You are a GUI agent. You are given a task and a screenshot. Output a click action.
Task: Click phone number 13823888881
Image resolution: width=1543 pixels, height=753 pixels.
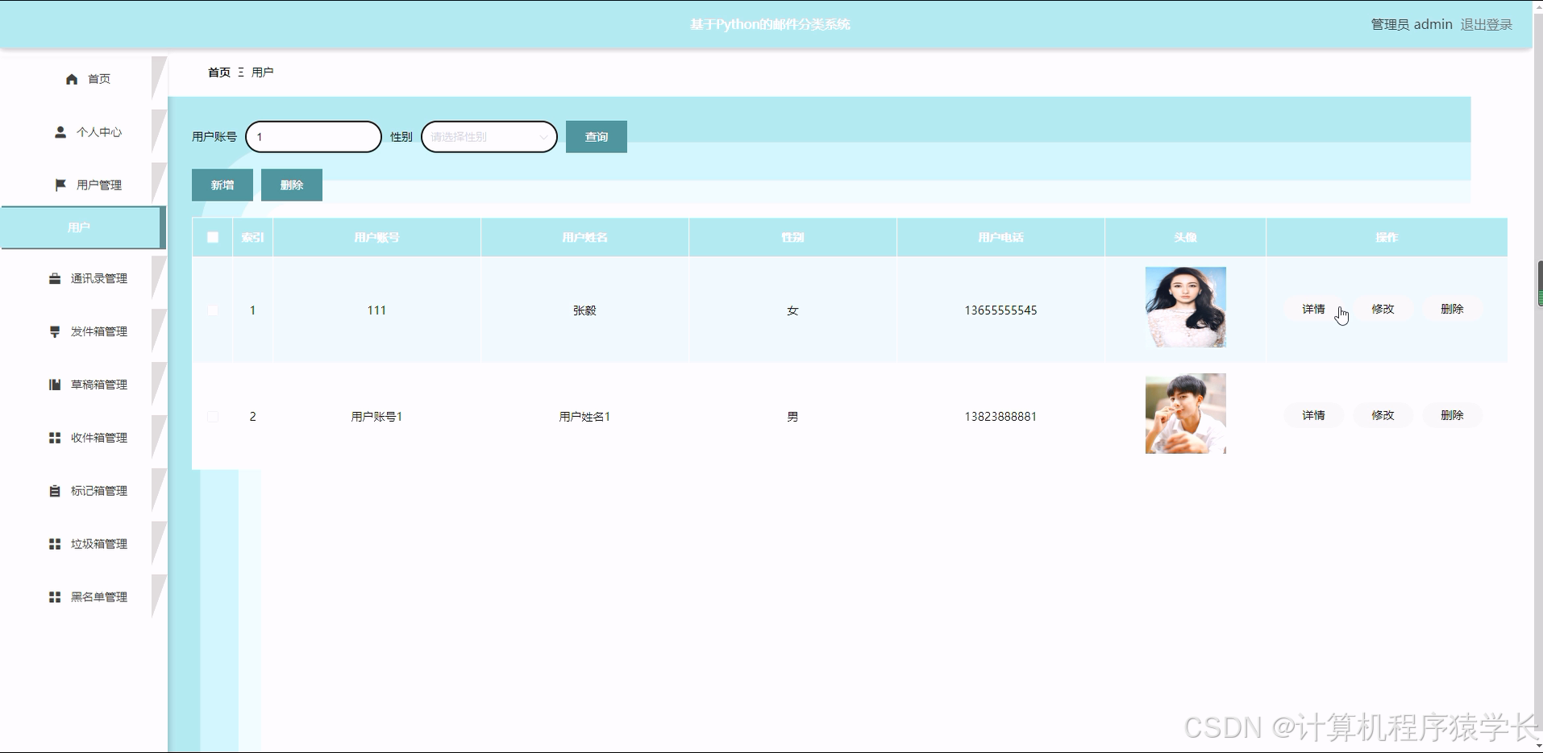(x=1000, y=417)
